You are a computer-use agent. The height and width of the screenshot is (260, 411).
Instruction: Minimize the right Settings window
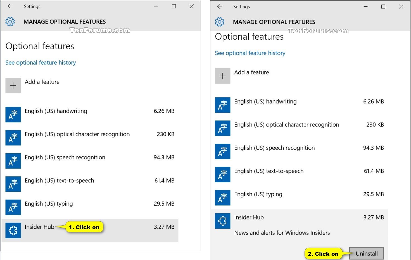[365, 6]
